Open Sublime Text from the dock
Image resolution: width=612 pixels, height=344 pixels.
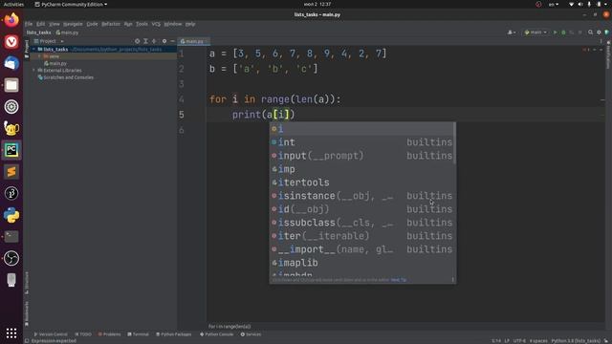[11, 172]
